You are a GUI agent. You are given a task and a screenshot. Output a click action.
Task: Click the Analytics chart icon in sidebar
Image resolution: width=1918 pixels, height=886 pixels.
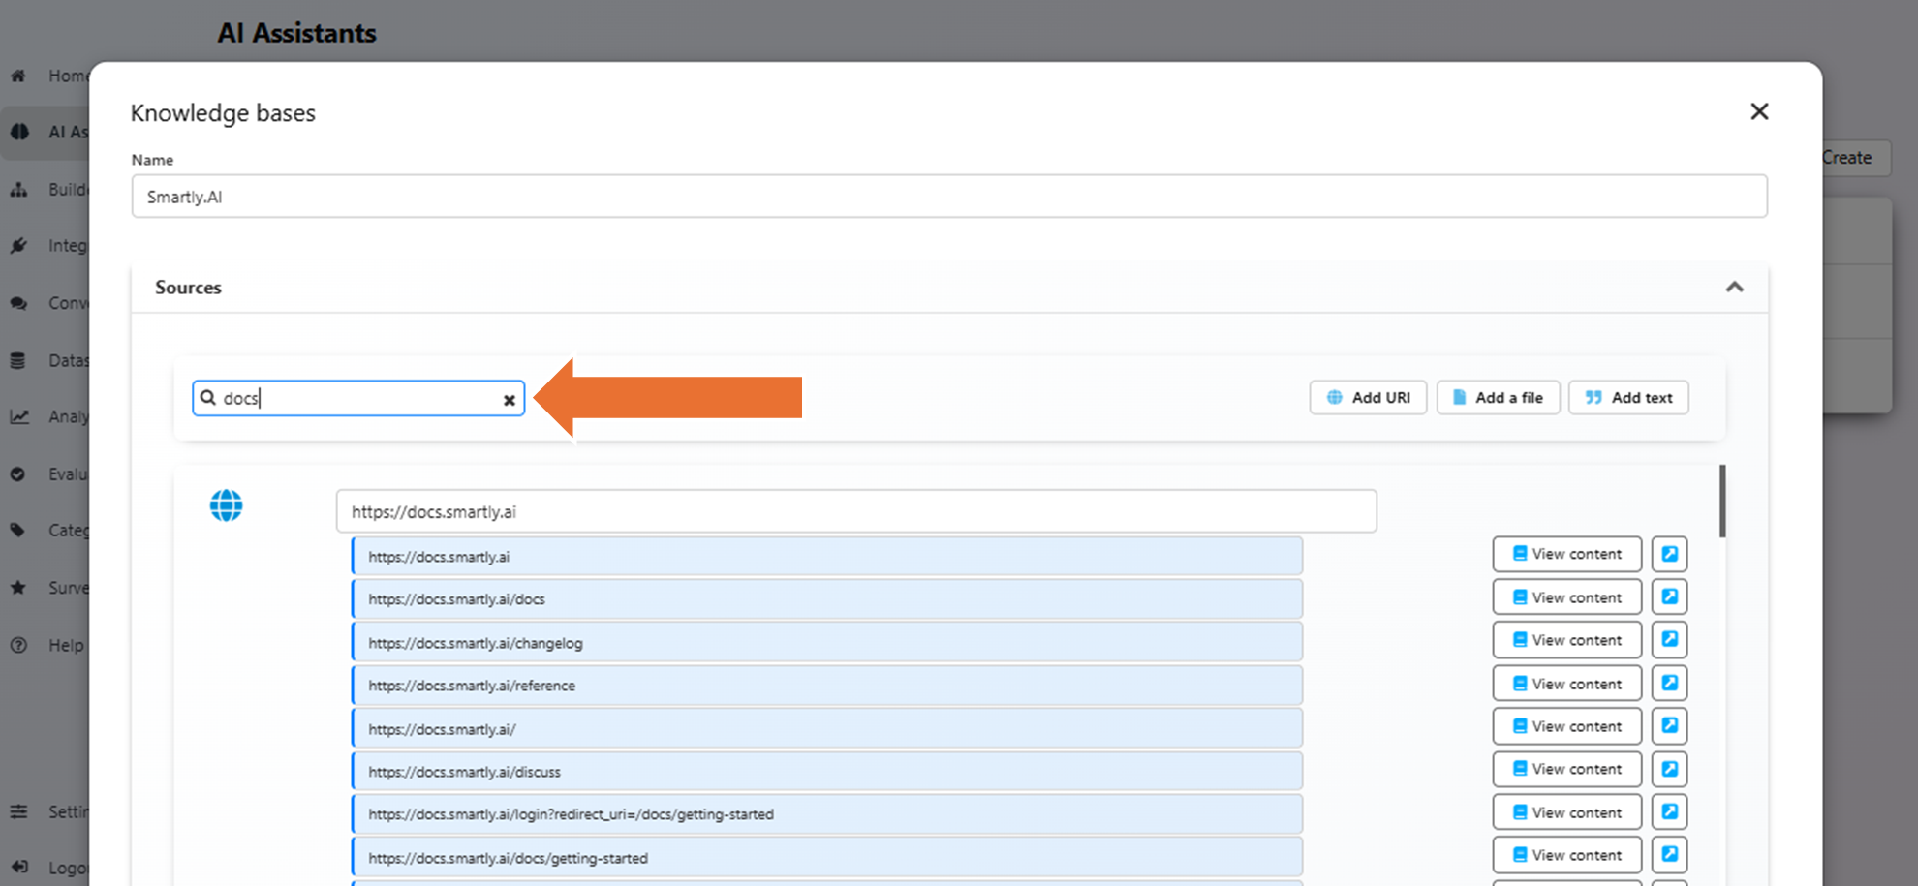click(x=18, y=416)
